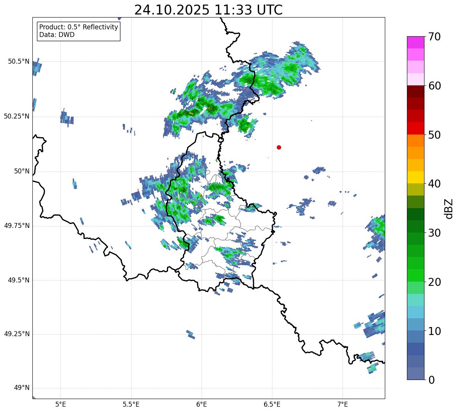458x412 pixels.
Task: Click the bright green colorbar segment above 20
Action: click(415, 275)
